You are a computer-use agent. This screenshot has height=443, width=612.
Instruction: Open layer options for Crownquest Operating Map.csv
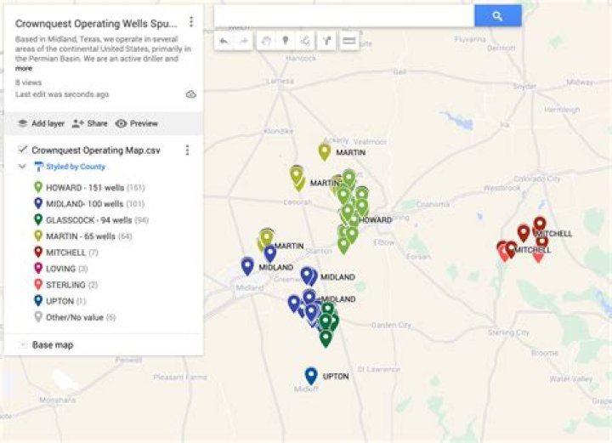187,150
